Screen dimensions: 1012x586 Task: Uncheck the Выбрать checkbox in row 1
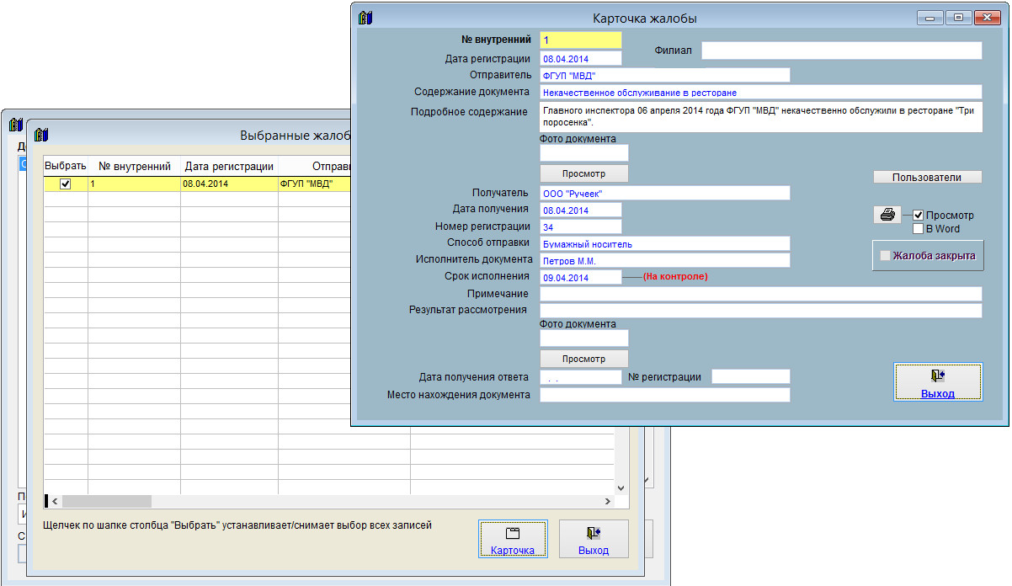[x=66, y=184]
